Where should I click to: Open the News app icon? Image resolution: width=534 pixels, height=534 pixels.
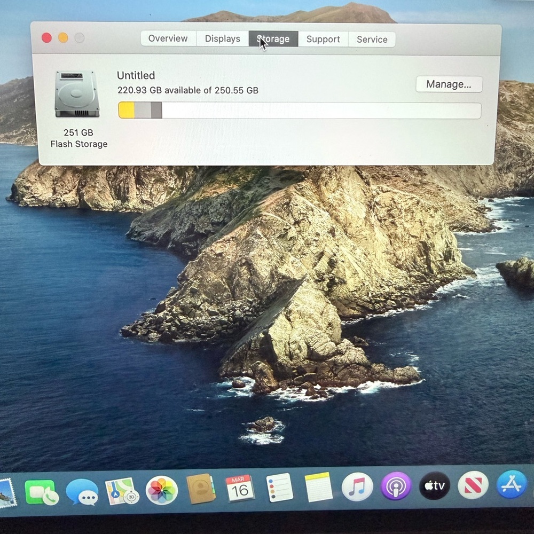tap(473, 485)
